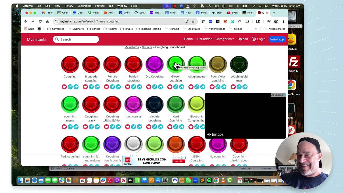Open the StealthSec bookmark folder
Viewport: 344px width, 193px height.
(191, 29)
